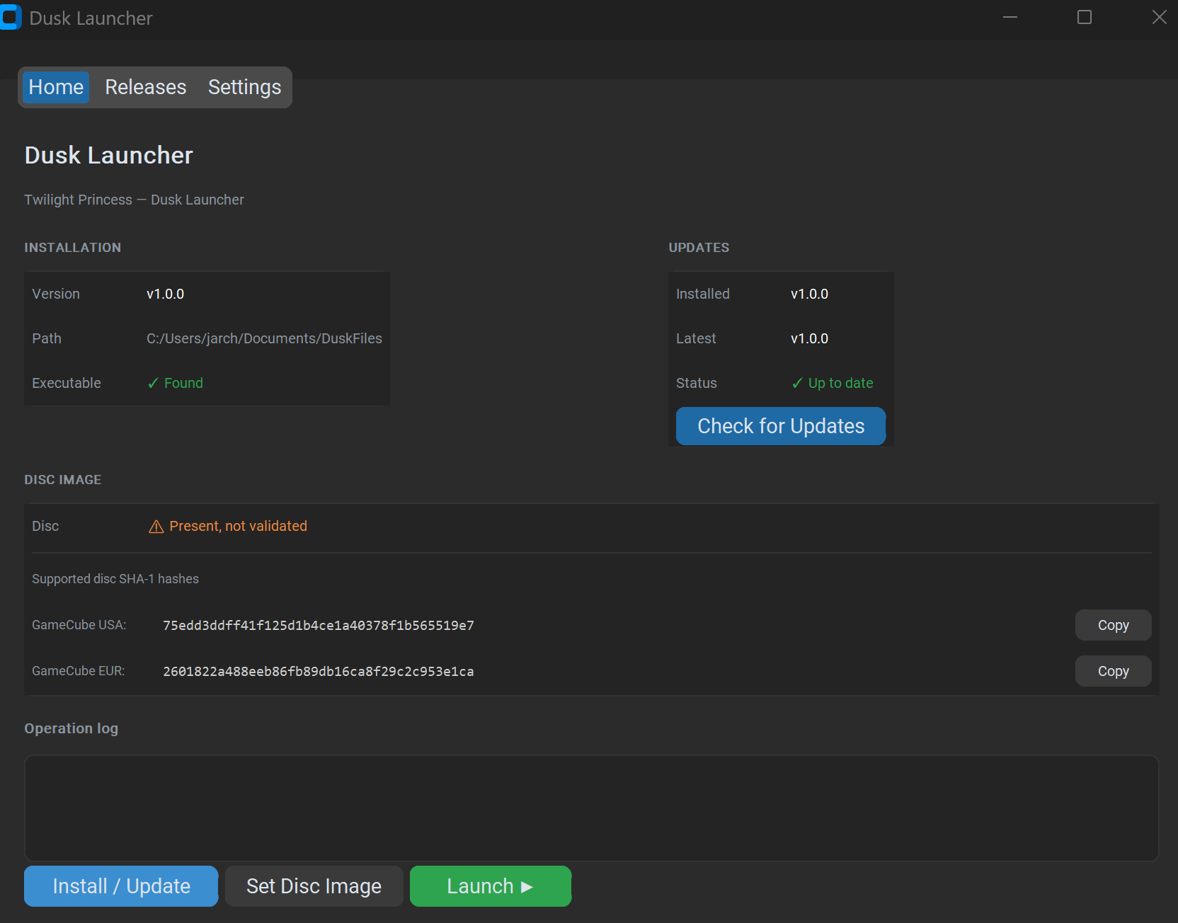1178x923 pixels.
Task: Switch to the Home tab
Action: [x=56, y=87]
